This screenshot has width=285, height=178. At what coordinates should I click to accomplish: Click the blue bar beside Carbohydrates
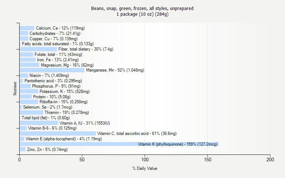point(24,33)
